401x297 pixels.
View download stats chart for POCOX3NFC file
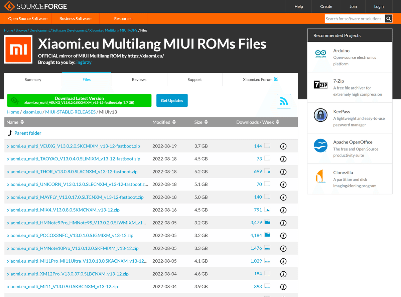point(267,235)
